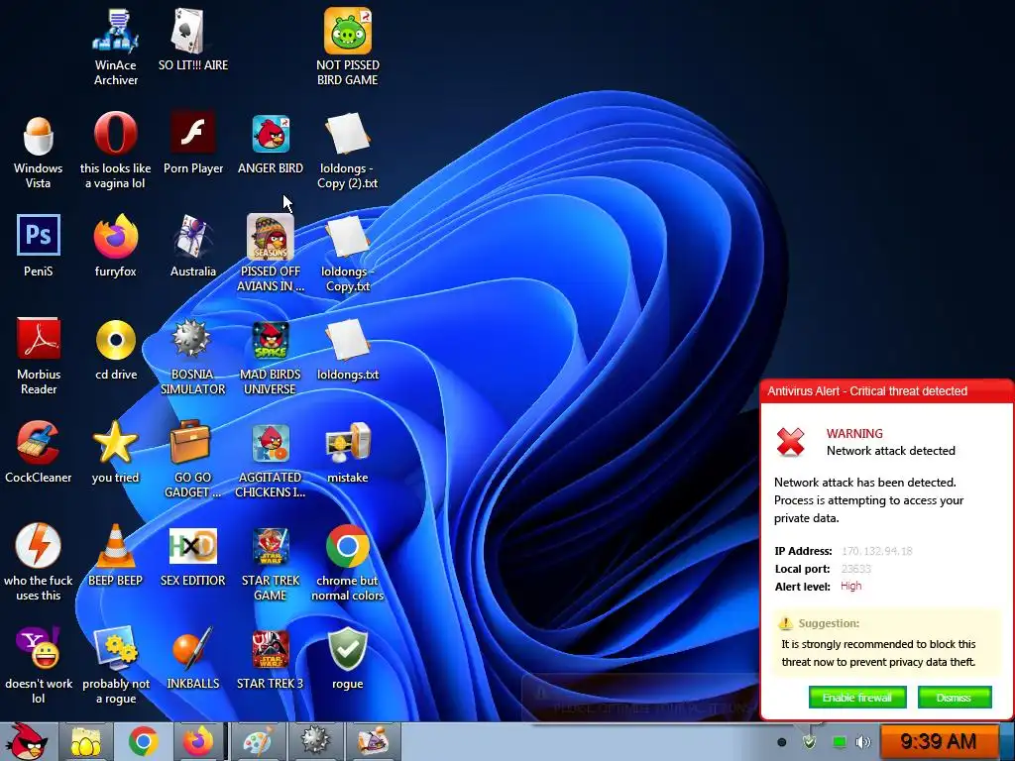The width and height of the screenshot is (1015, 761).
Task: Click the 'Antivirus Alert - Critical threat detected' title
Action: pos(867,390)
